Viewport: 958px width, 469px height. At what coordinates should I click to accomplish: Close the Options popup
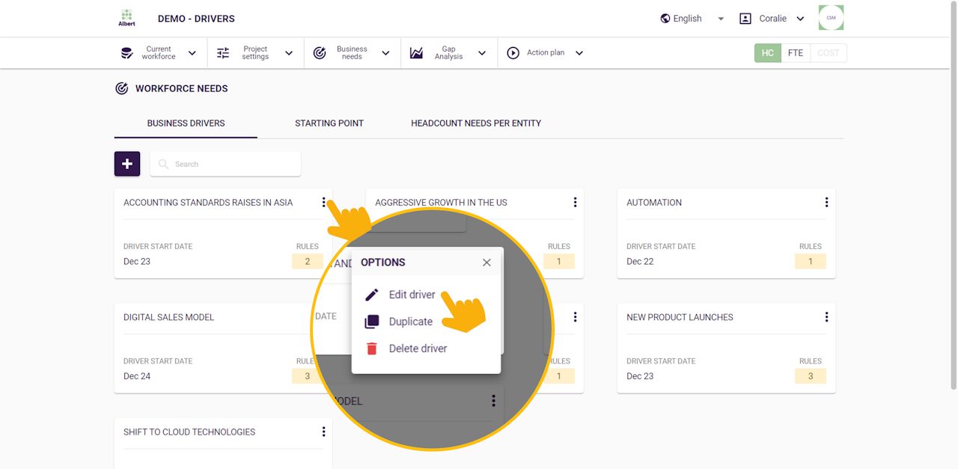[x=486, y=263]
